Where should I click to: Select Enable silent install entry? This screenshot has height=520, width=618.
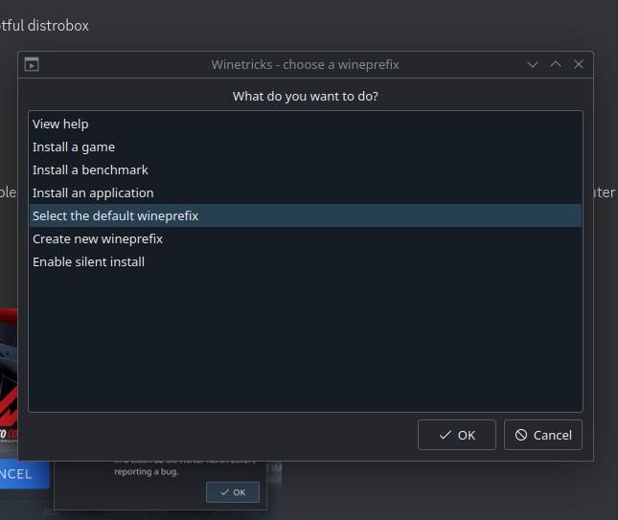pos(88,261)
